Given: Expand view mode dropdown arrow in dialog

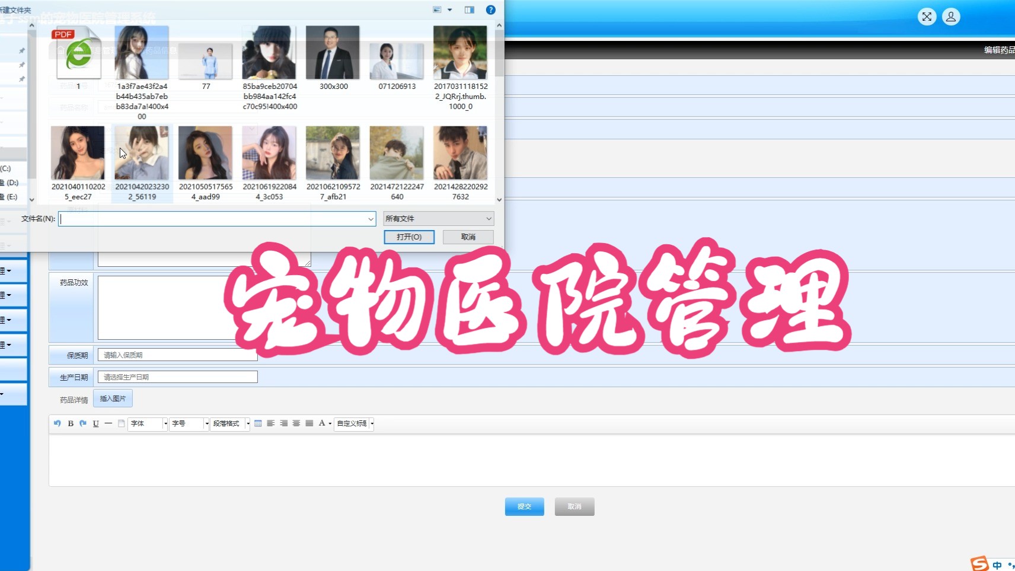Looking at the screenshot, I should (449, 9).
